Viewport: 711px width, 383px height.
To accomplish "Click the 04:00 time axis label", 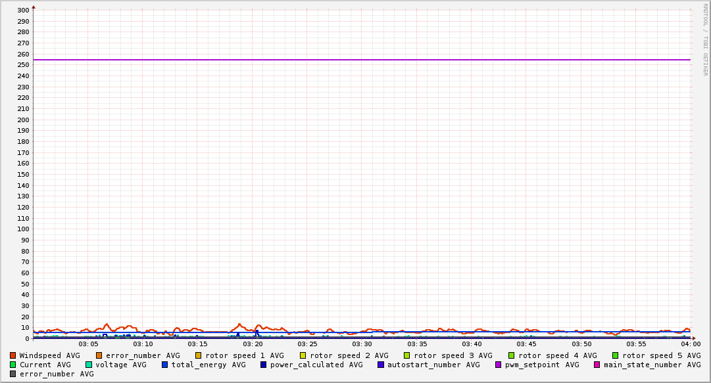I will coord(691,344).
